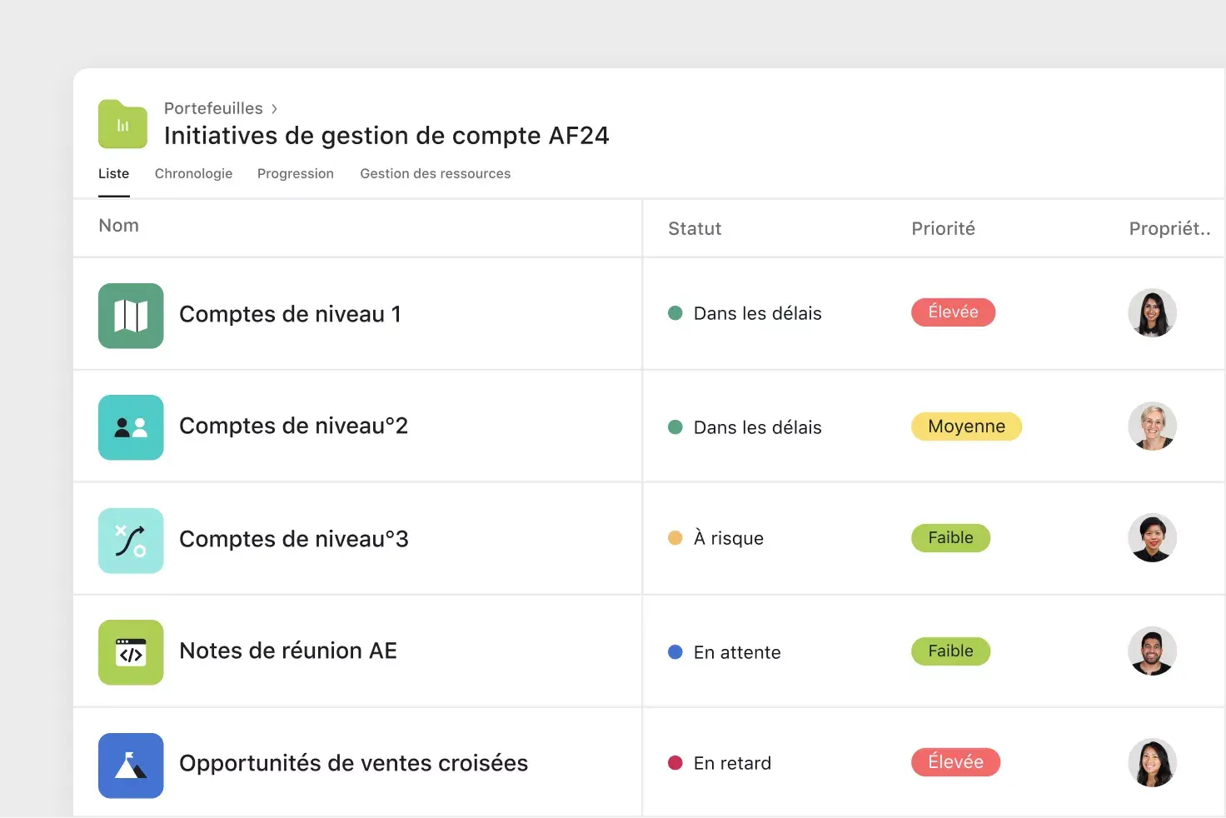Click the yellow Moyenne priority swatch

pyautogui.click(x=966, y=426)
